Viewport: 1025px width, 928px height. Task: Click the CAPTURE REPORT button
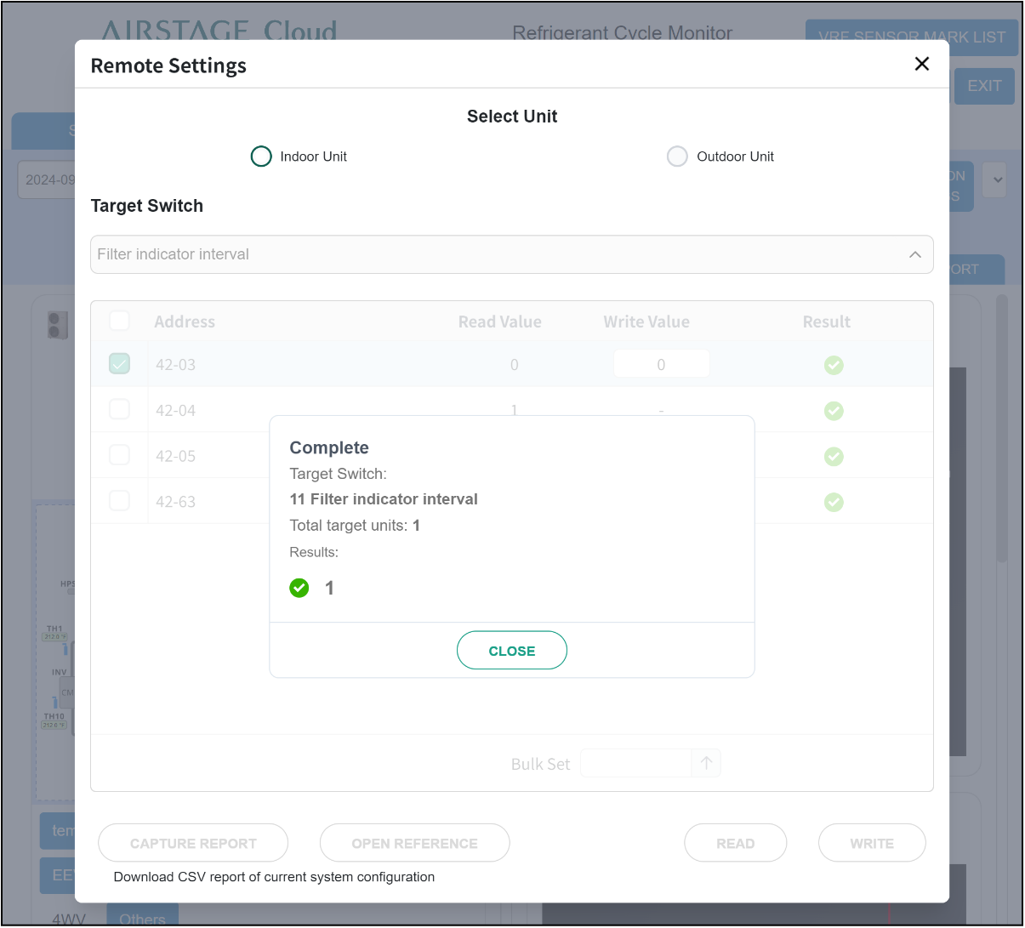click(193, 843)
